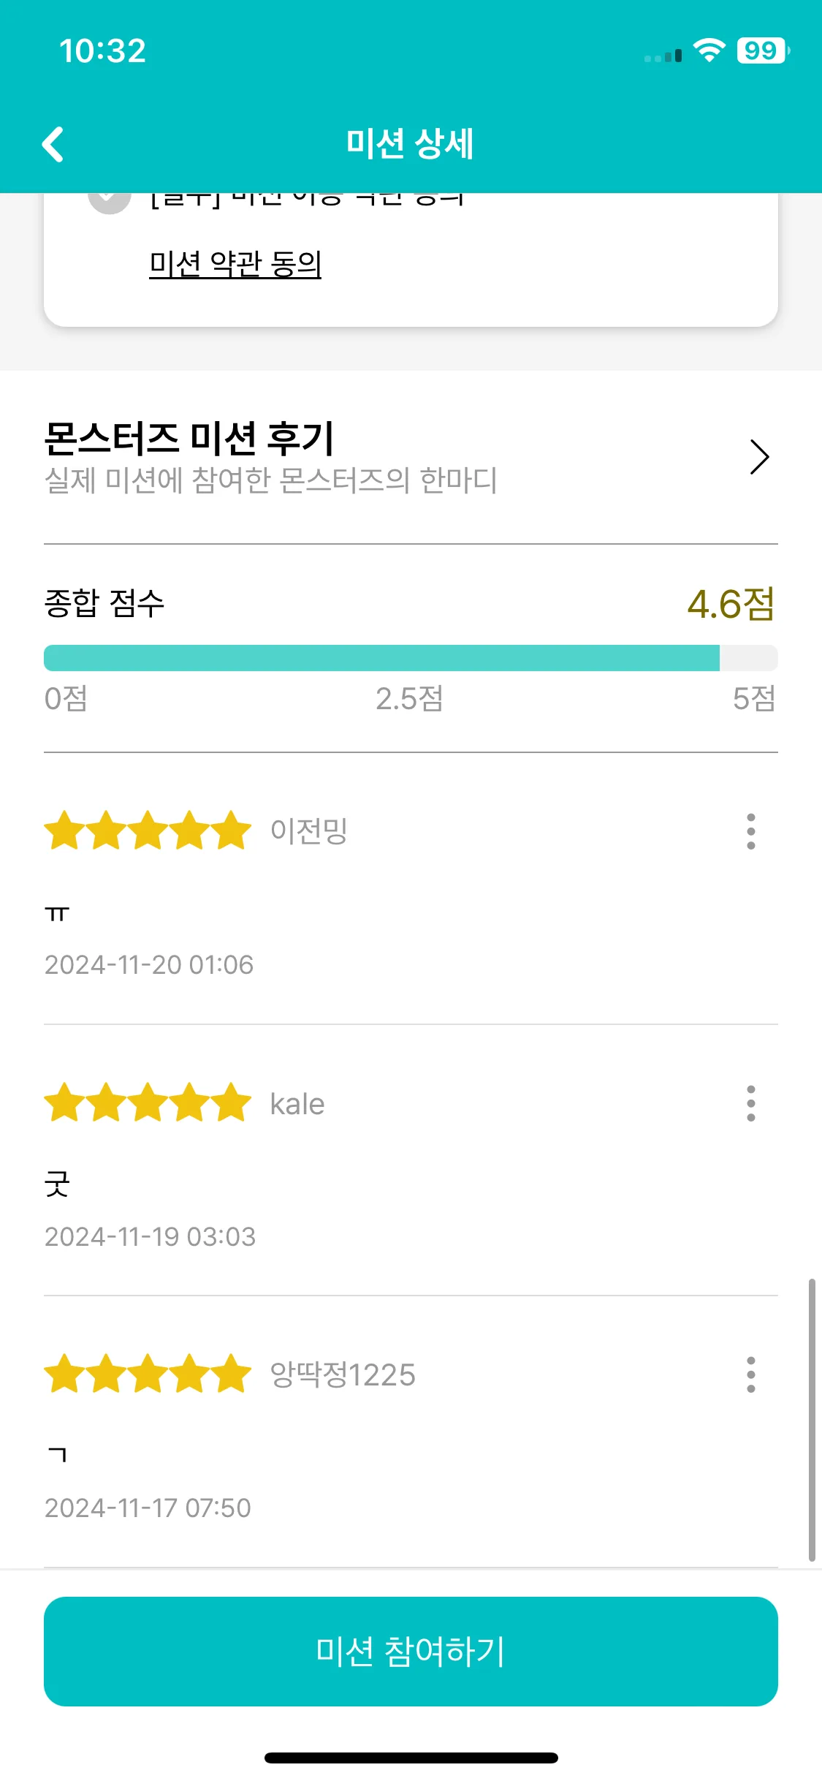Viewport: 822px width, 1781px height.
Task: Open more options for kale review
Action: (x=750, y=1103)
